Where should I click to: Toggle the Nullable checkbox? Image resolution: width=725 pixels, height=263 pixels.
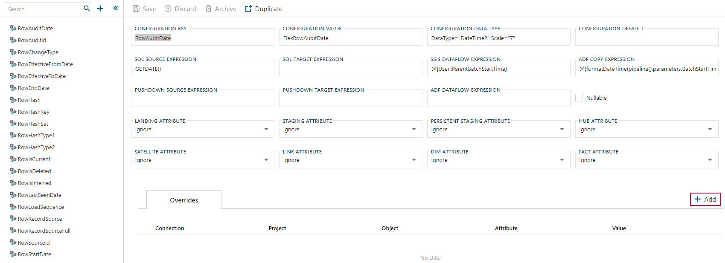point(579,98)
